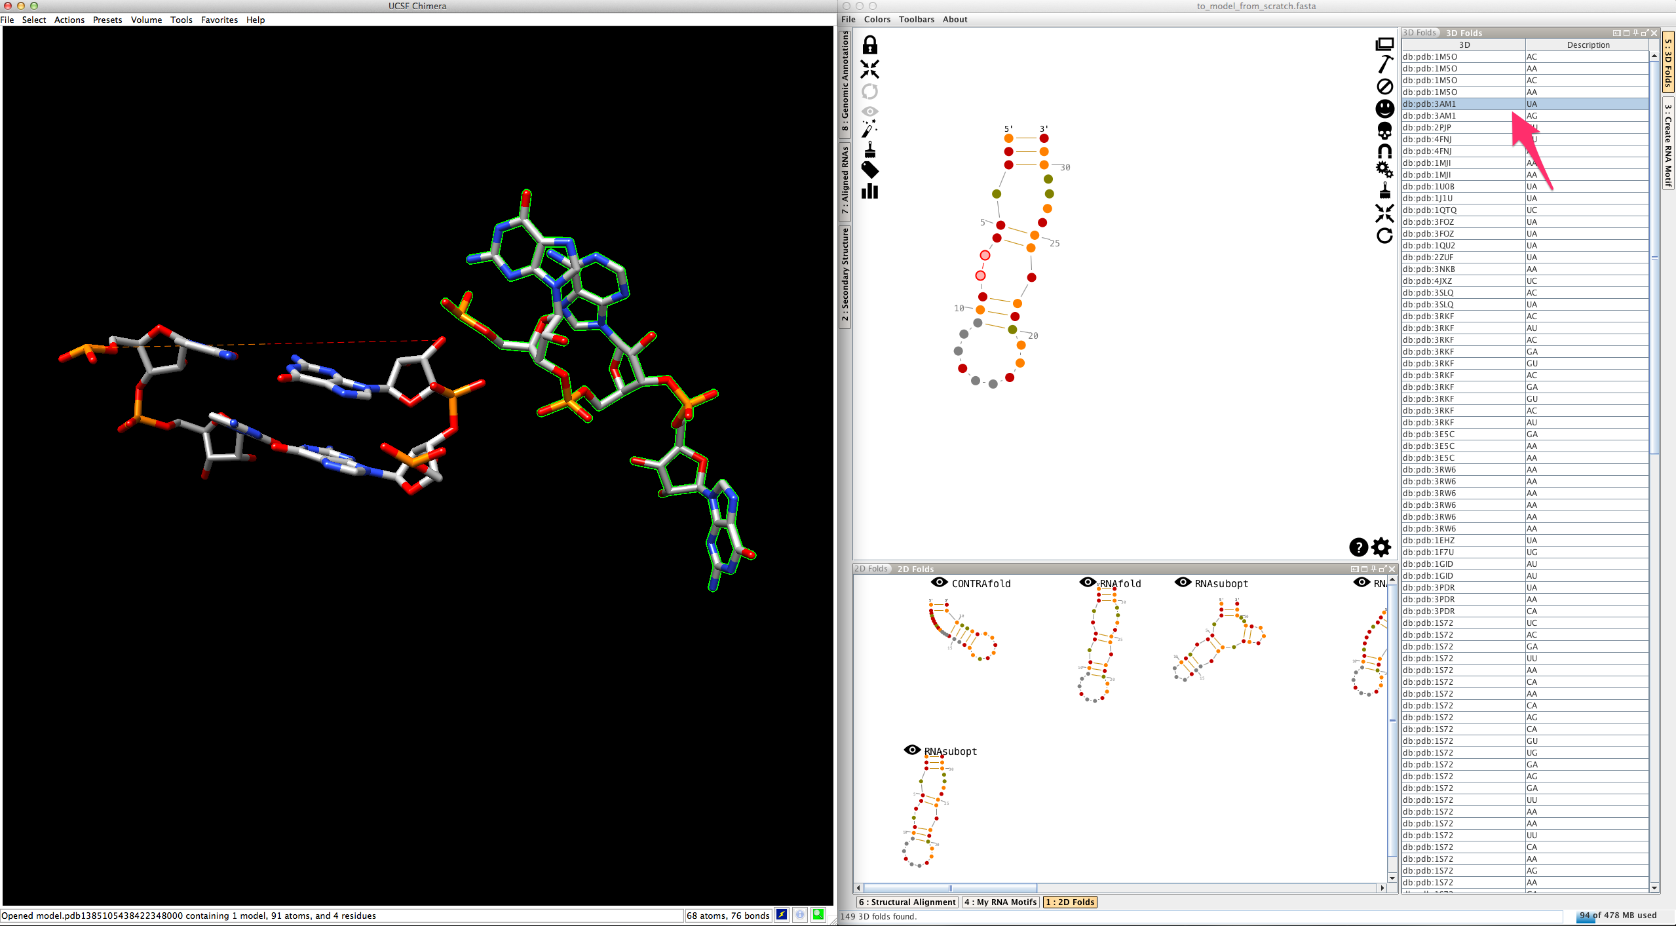Open the Colors menu
The height and width of the screenshot is (926, 1676).
click(877, 19)
